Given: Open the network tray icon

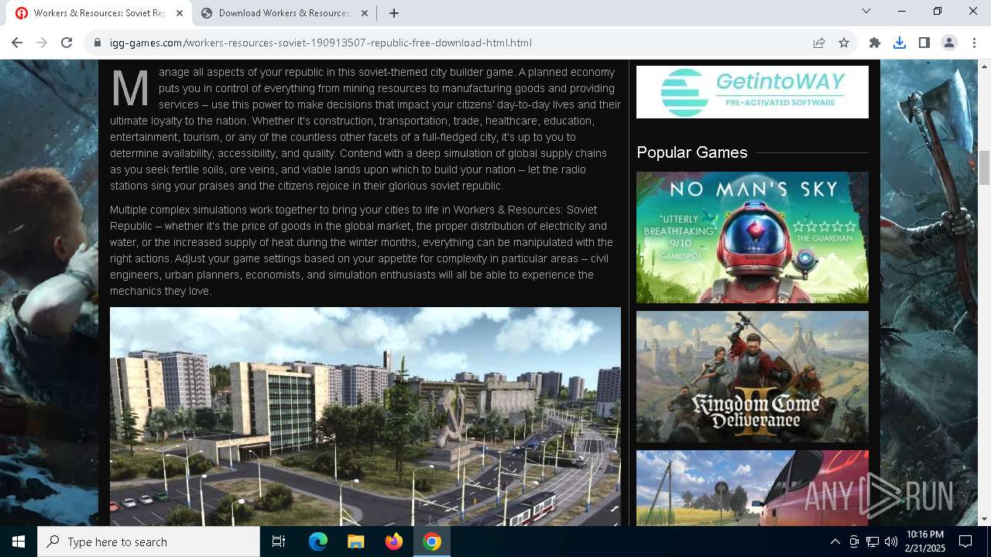Looking at the screenshot, I should pos(873,542).
